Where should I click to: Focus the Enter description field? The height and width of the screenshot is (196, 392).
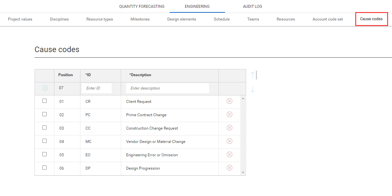click(x=167, y=88)
